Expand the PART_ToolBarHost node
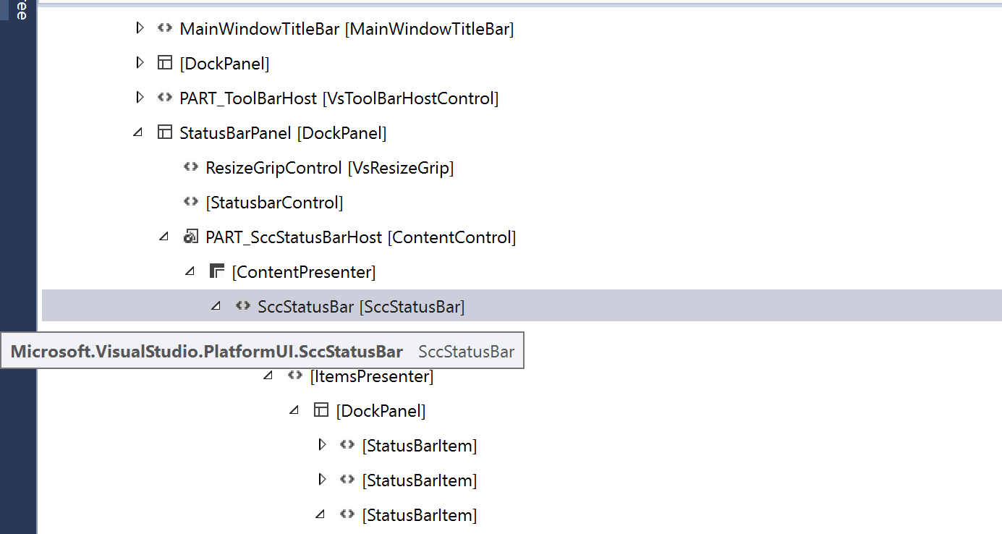The image size is (1002, 534). 139,98
